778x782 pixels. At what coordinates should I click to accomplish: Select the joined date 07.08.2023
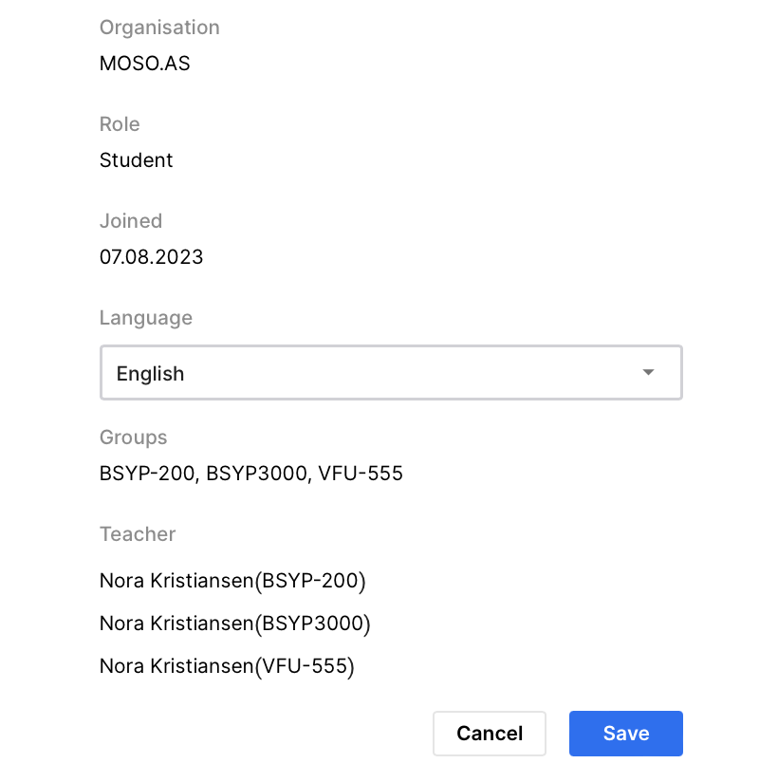pyautogui.click(x=152, y=257)
